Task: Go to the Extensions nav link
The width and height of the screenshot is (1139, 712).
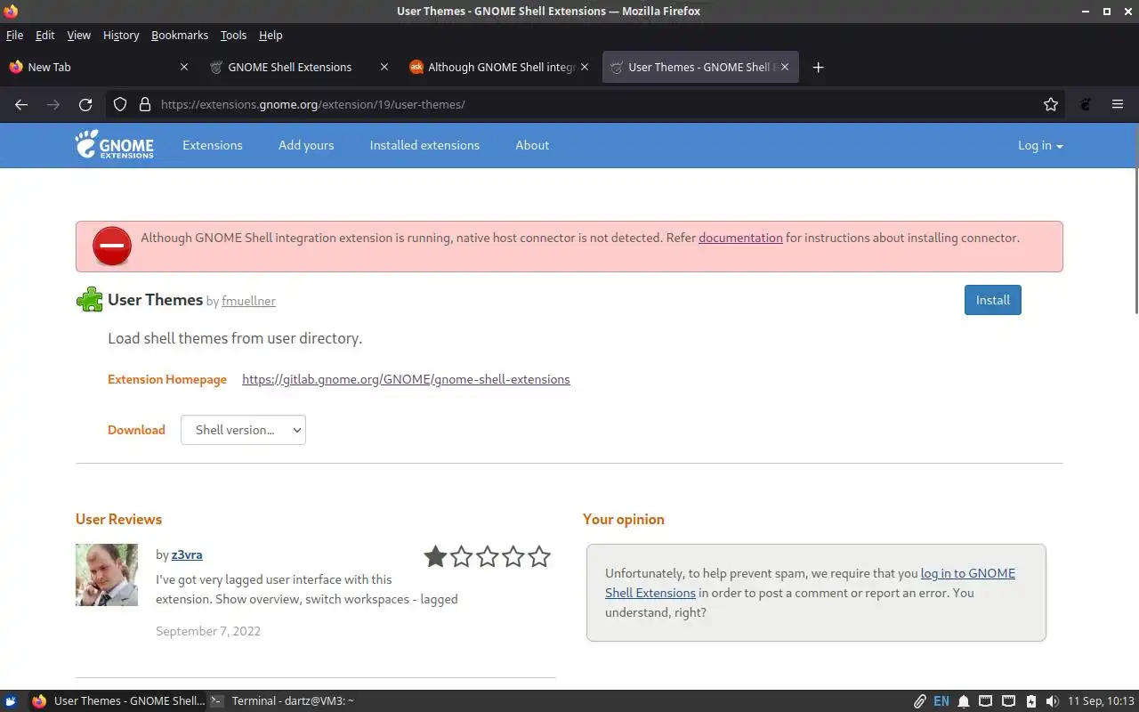Action: 213,145
